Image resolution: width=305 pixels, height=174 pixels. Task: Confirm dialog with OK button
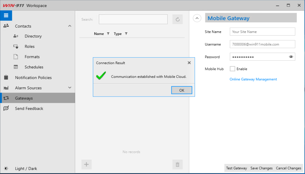182,90
